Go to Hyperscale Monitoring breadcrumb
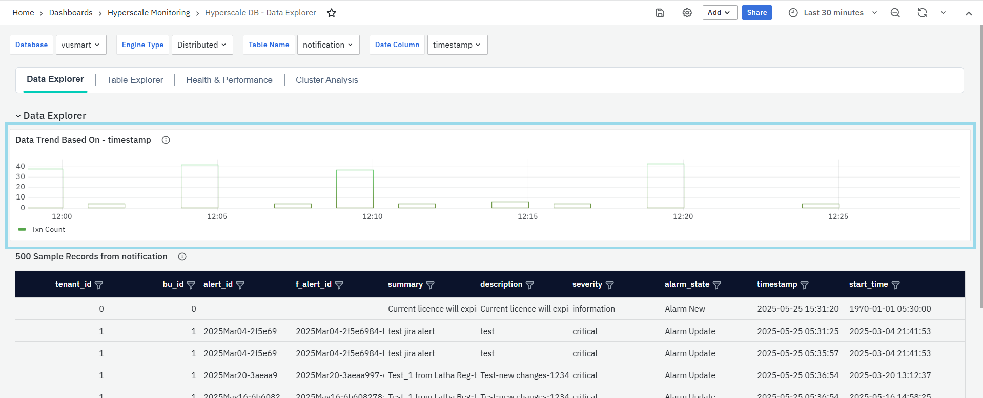The width and height of the screenshot is (983, 398). tap(149, 13)
